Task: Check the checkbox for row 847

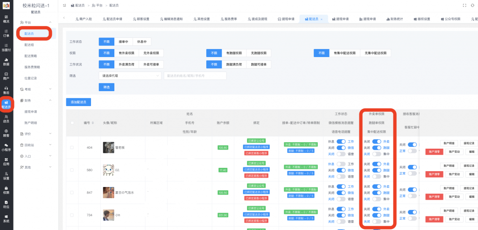Action: (x=71, y=192)
